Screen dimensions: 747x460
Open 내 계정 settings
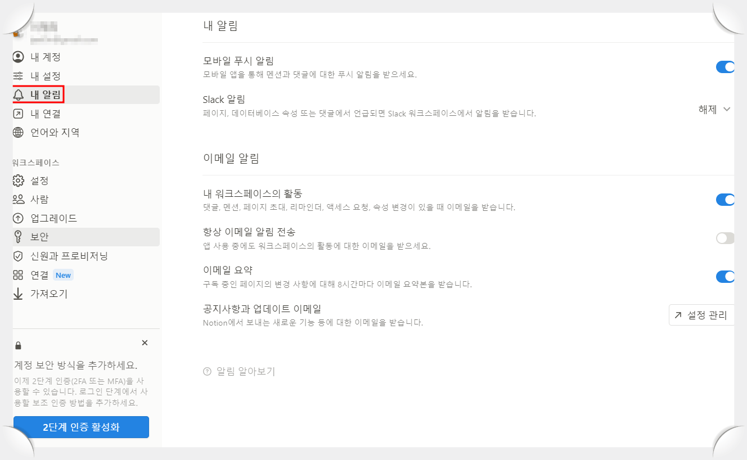pyautogui.click(x=41, y=57)
